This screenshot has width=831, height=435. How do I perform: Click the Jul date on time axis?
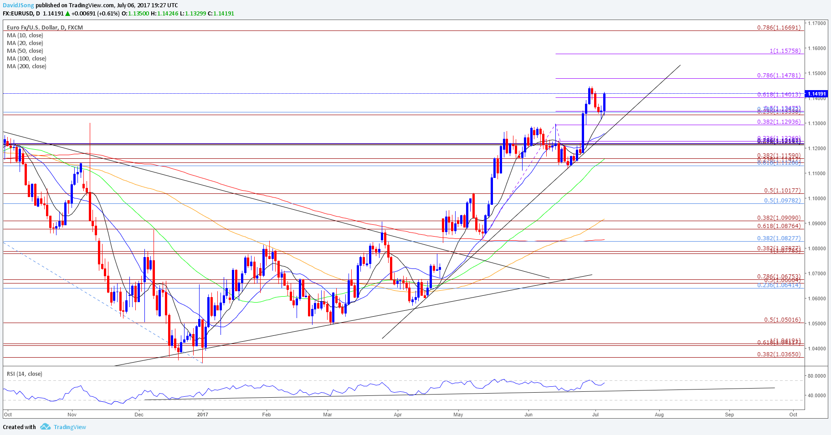pyautogui.click(x=595, y=415)
